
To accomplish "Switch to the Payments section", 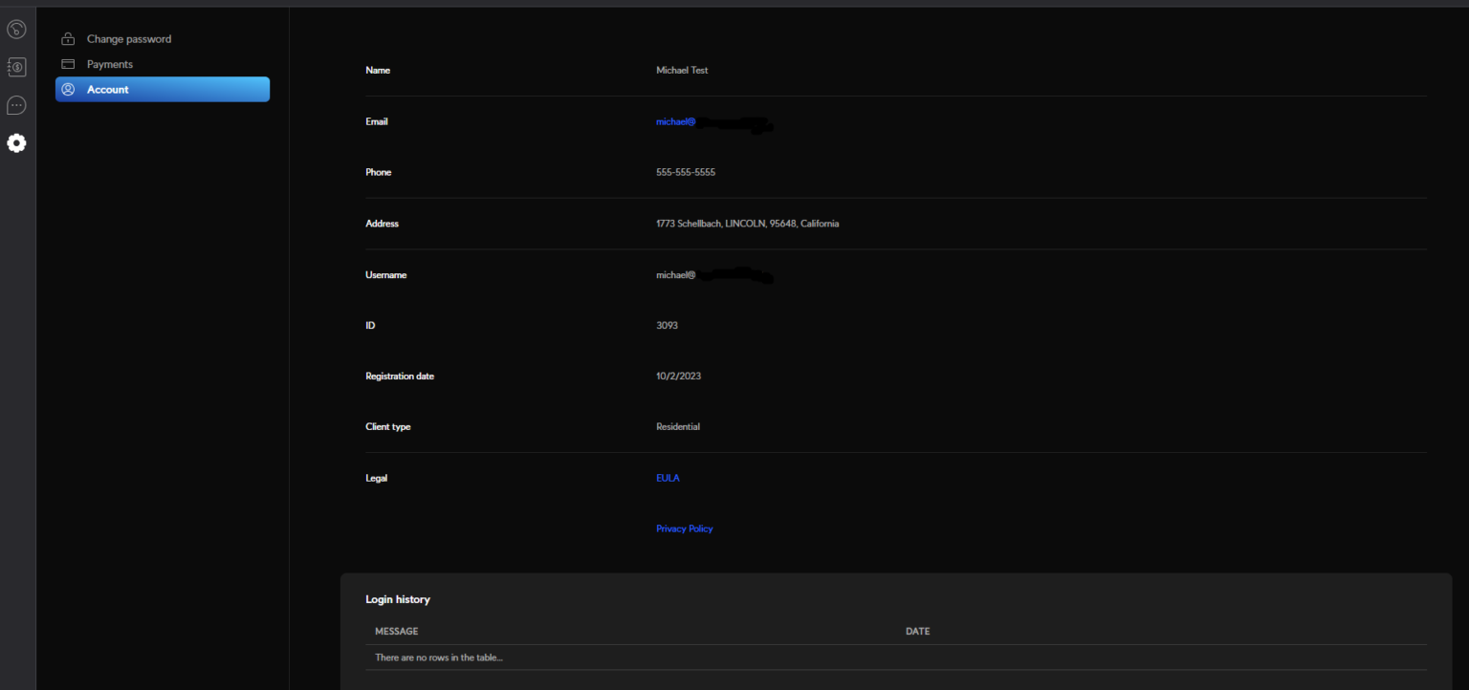I will pos(108,63).
